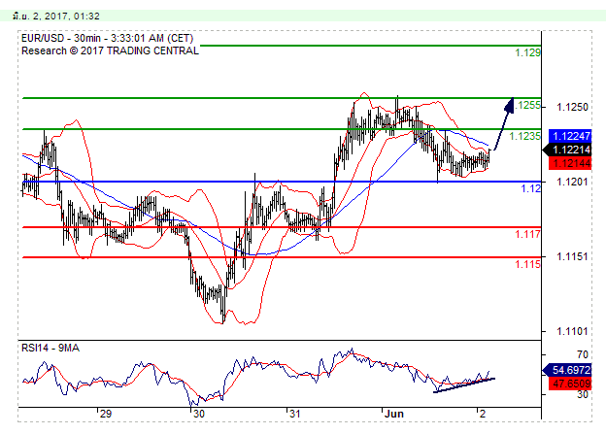Click the red 1.12144 price tag
The height and width of the screenshot is (434, 606).
570,163
